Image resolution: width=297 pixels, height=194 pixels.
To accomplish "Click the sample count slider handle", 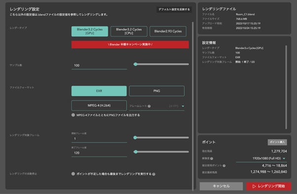I will click(x=135, y=64).
